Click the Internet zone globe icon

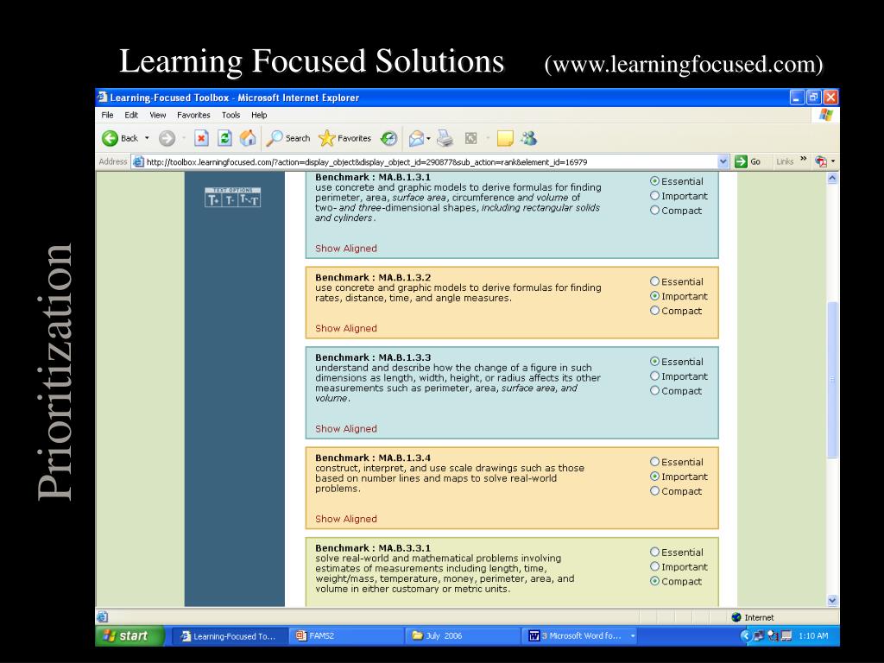click(x=736, y=617)
